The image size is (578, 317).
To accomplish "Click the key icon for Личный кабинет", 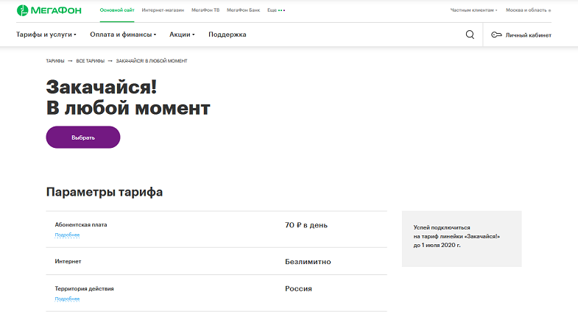I will click(x=496, y=35).
